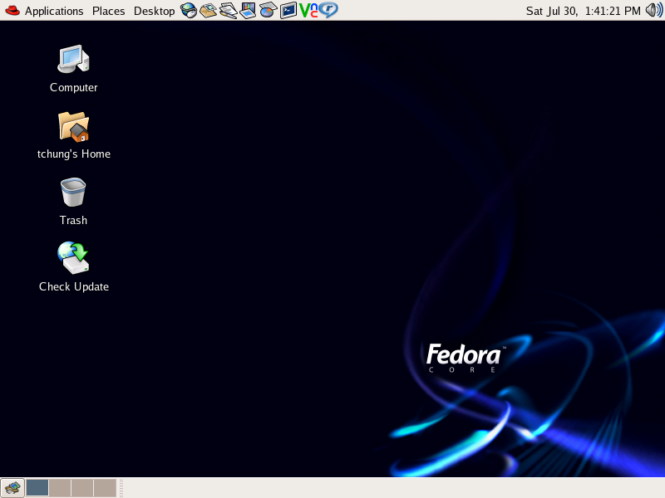Switch to the second workspace
This screenshot has height=498, width=665.
point(60,488)
